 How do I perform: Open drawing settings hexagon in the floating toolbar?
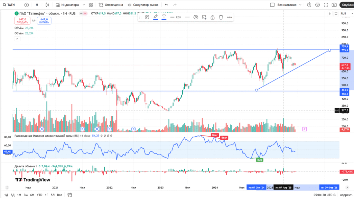coord(196,17)
